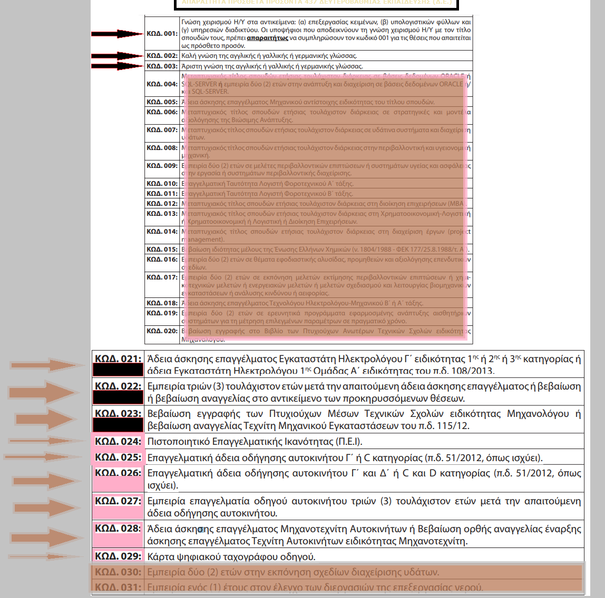Click the underlined word απαραιτήτως

point(267,38)
